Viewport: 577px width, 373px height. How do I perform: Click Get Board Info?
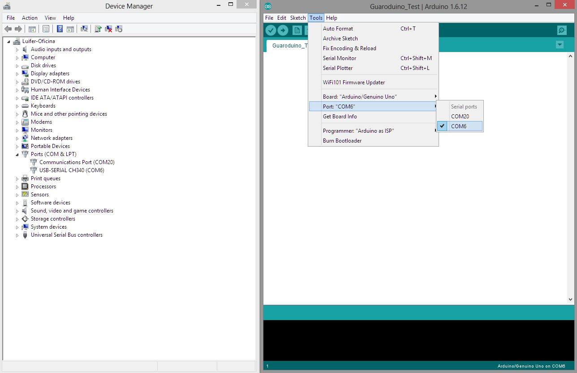coord(340,117)
